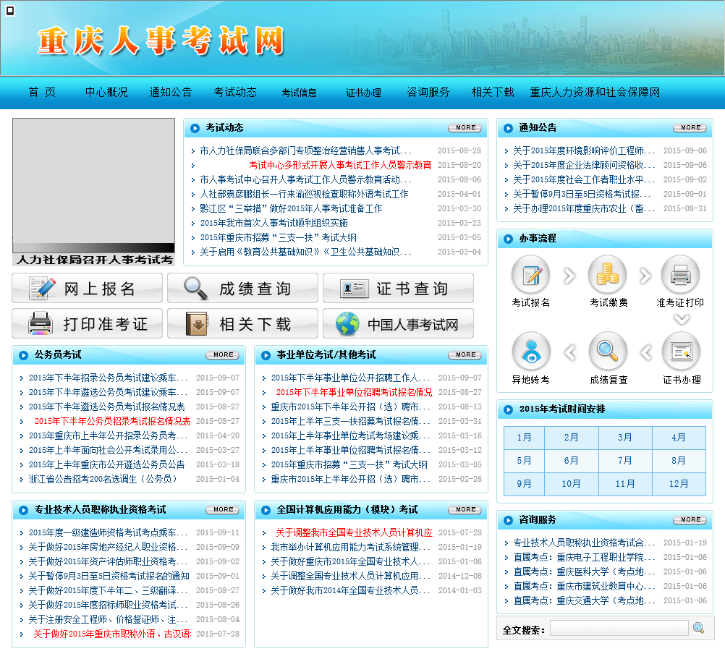Click MORE in 通知公告 panel

pyautogui.click(x=690, y=127)
